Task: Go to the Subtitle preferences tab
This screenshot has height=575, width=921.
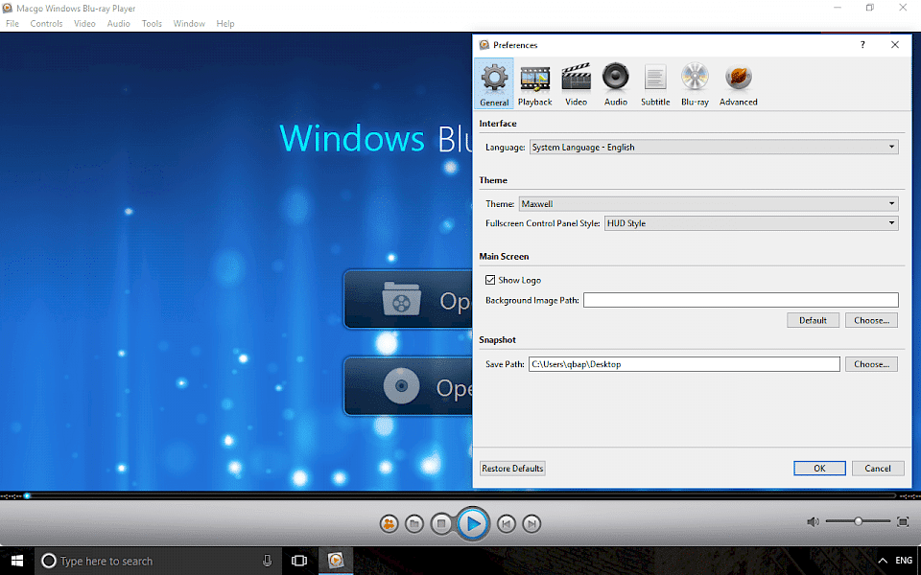Action: click(655, 84)
